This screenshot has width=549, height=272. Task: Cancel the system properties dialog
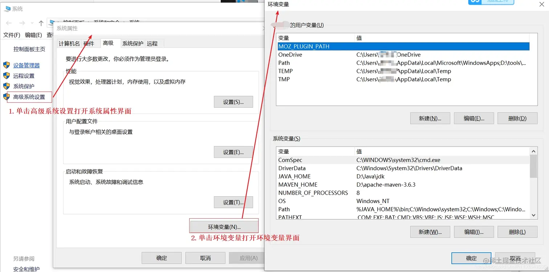click(x=206, y=258)
